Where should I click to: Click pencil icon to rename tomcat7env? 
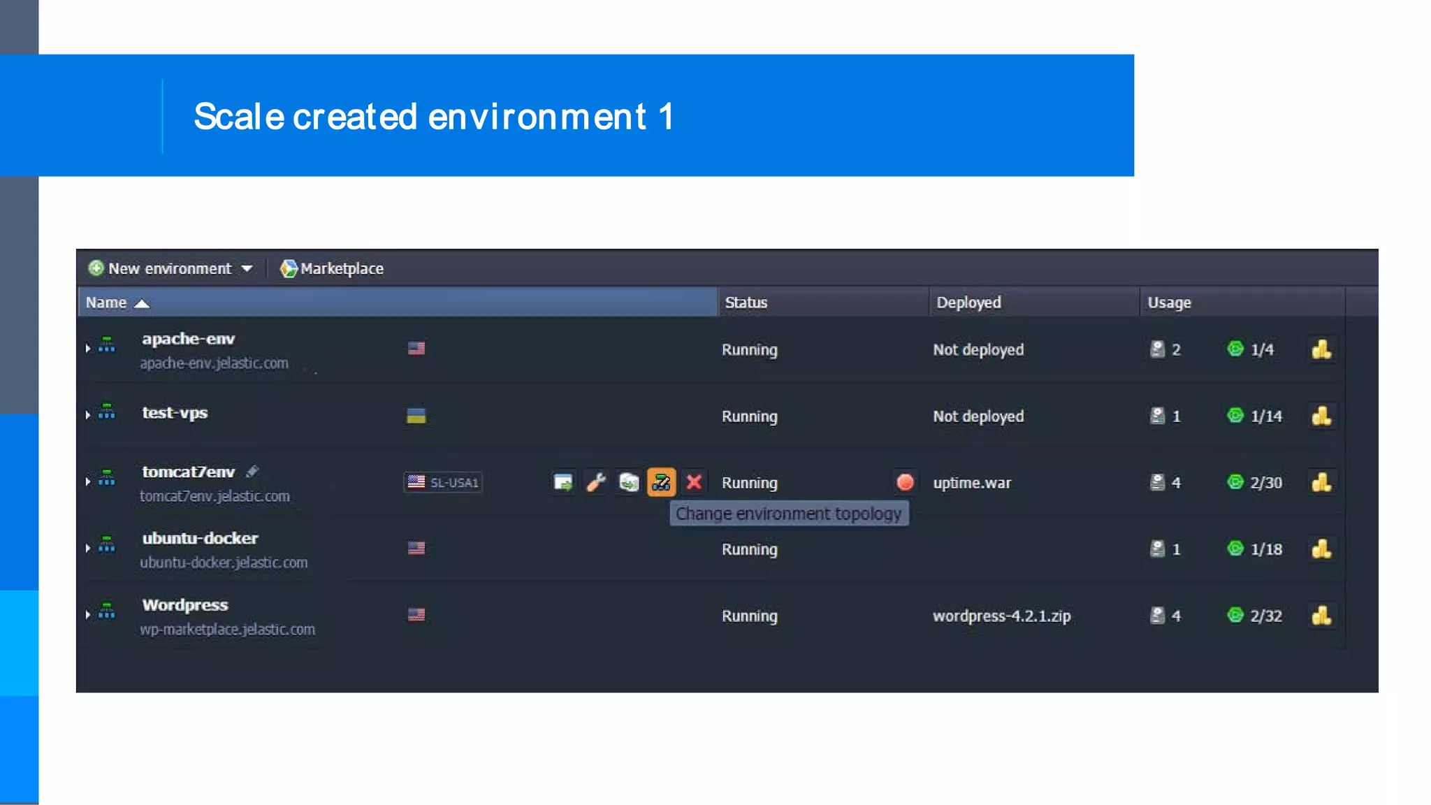tap(252, 472)
